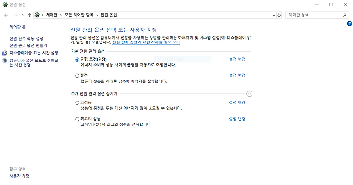The width and height of the screenshot is (353, 185).
Task: Open the recent locations dropdown arrow
Action: point(23,15)
